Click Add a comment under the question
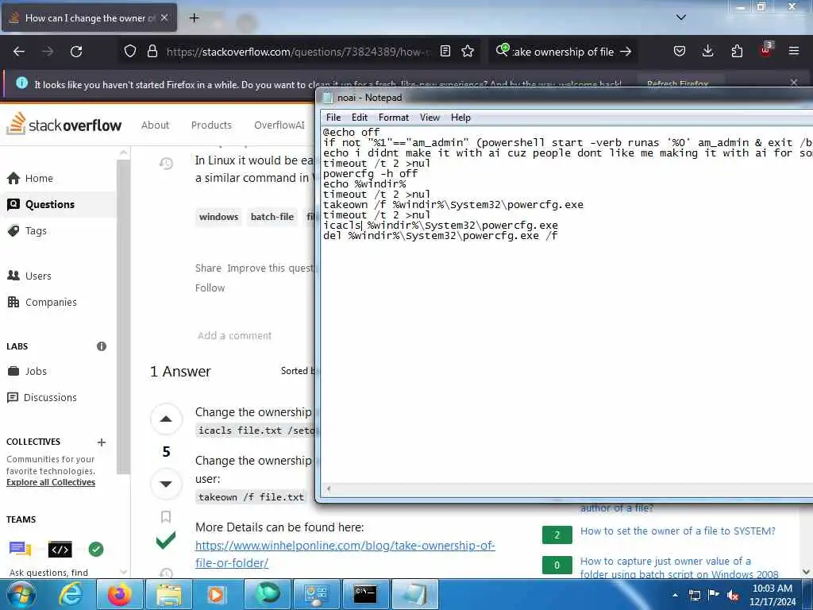 [234, 336]
